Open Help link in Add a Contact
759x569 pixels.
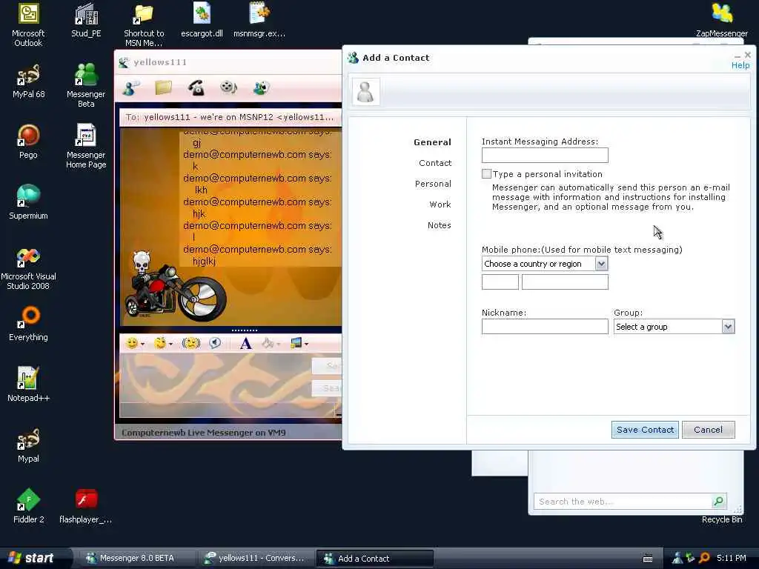(x=740, y=65)
